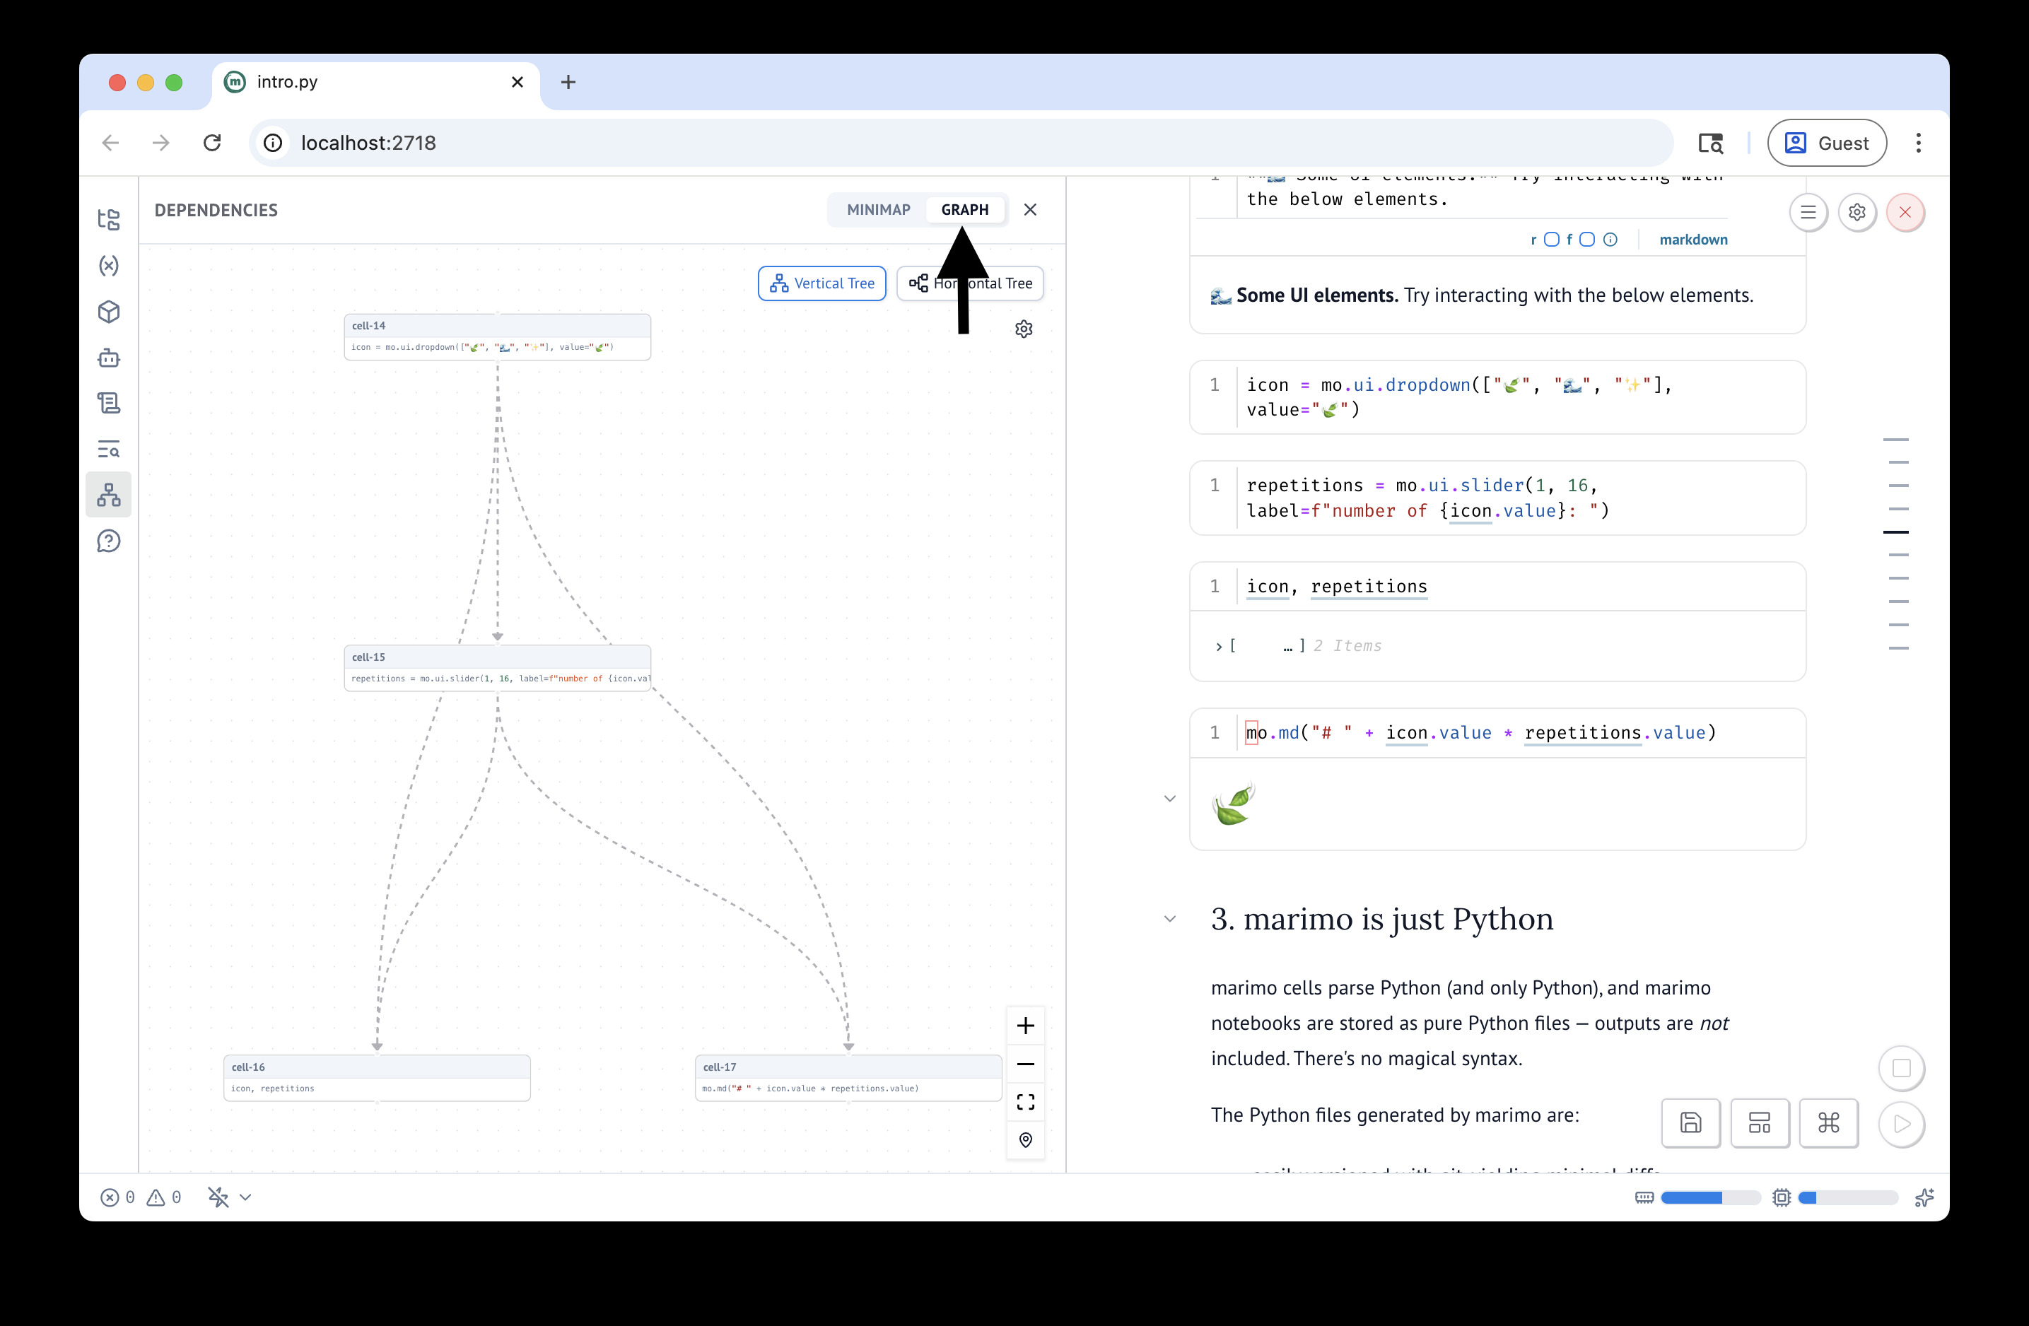Enable the 'r' cell checkbox
This screenshot has width=2029, height=1326.
pyautogui.click(x=1552, y=240)
